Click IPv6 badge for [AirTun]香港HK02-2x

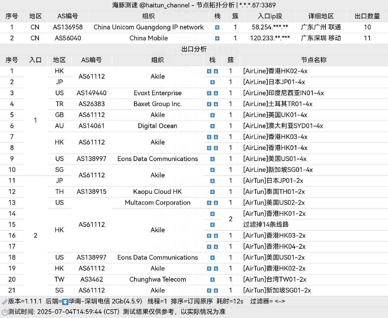coord(216,269)
